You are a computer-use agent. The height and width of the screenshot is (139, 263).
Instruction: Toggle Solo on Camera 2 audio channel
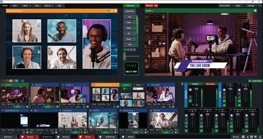pyautogui.click(x=239, y=93)
